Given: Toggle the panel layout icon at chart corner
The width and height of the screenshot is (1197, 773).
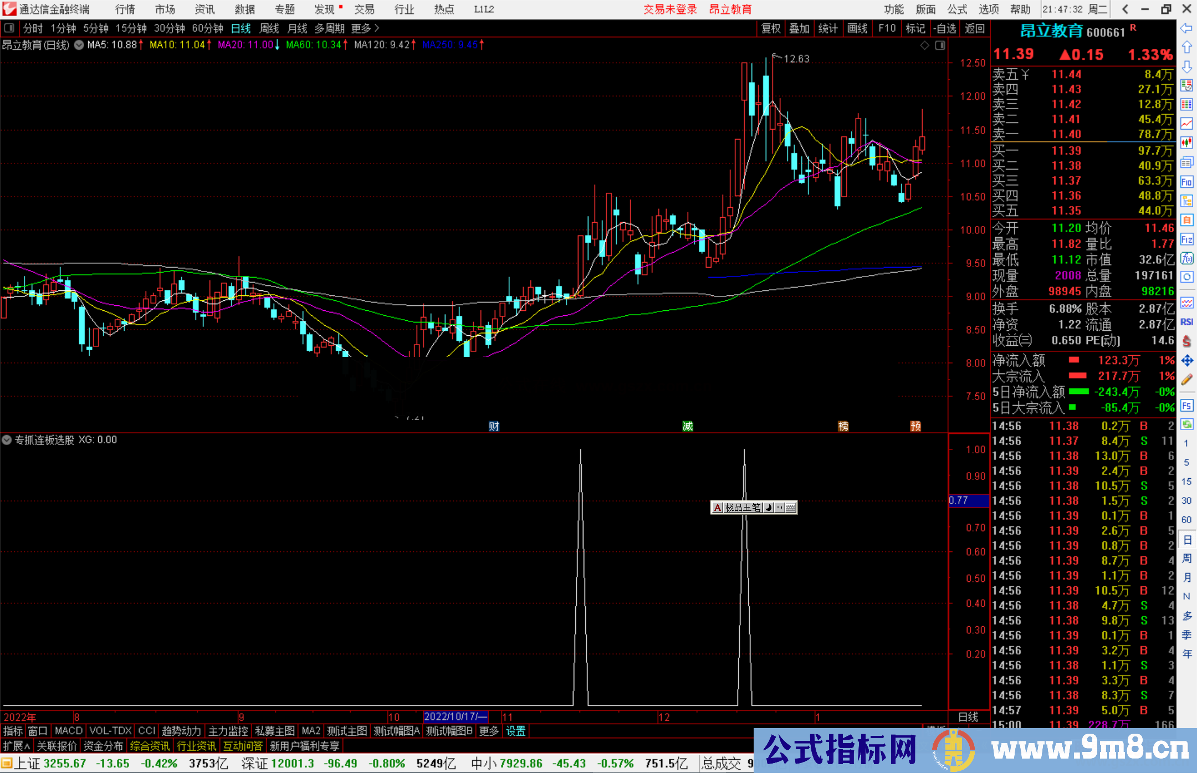Looking at the screenshot, I should coord(940,45).
